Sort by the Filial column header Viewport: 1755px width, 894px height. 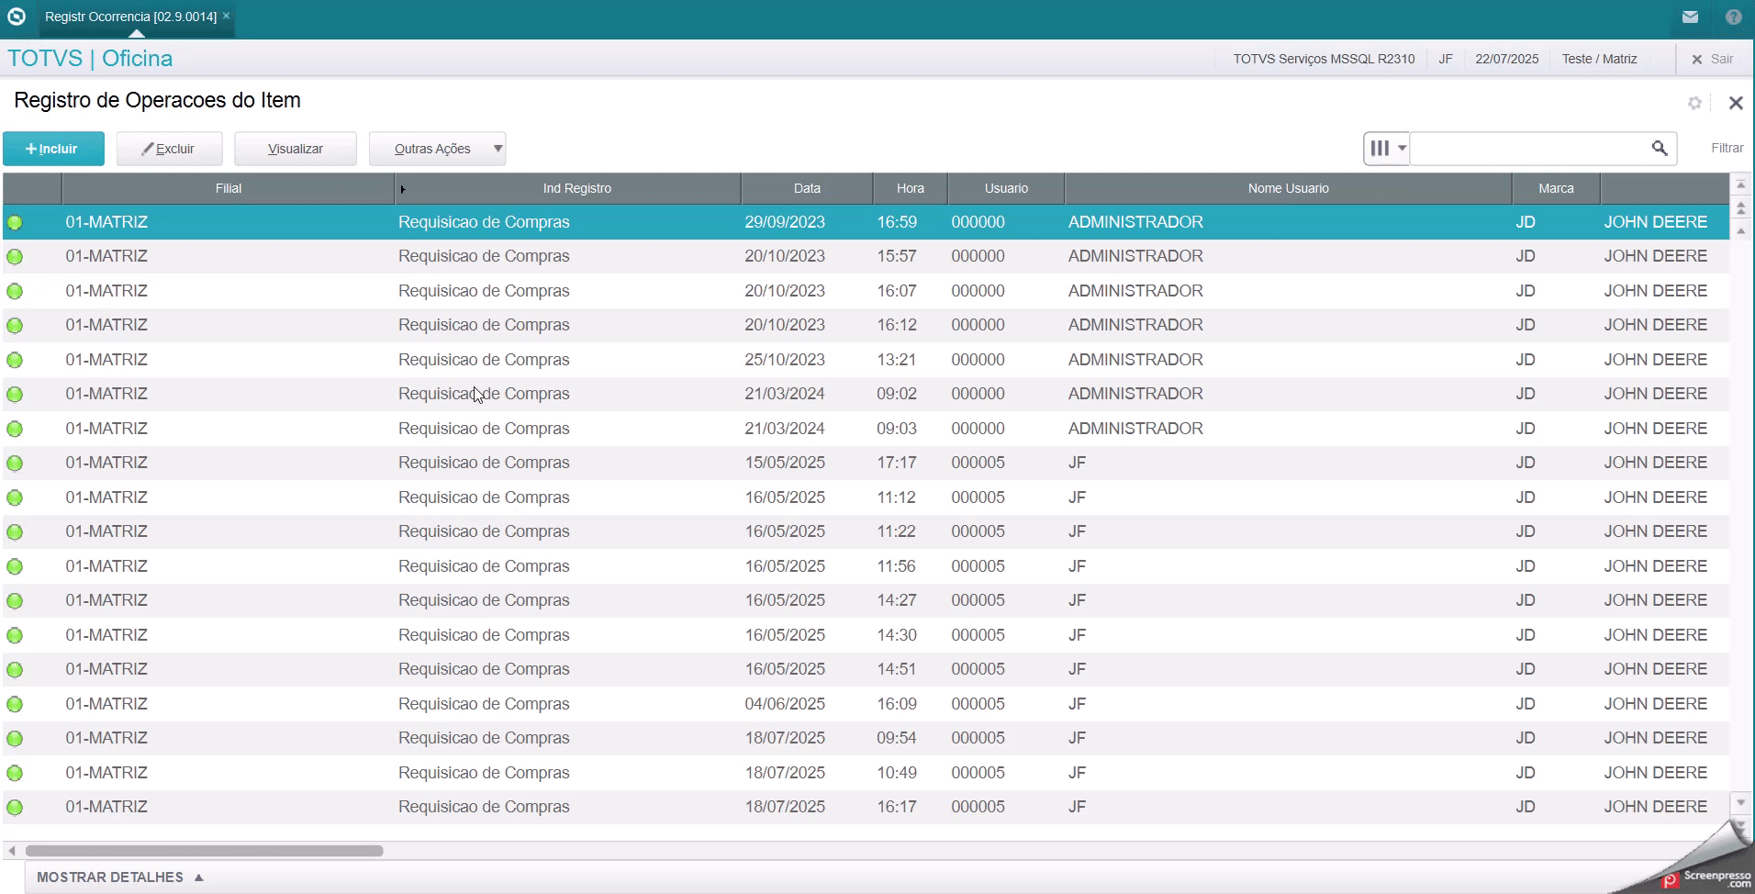pos(229,188)
